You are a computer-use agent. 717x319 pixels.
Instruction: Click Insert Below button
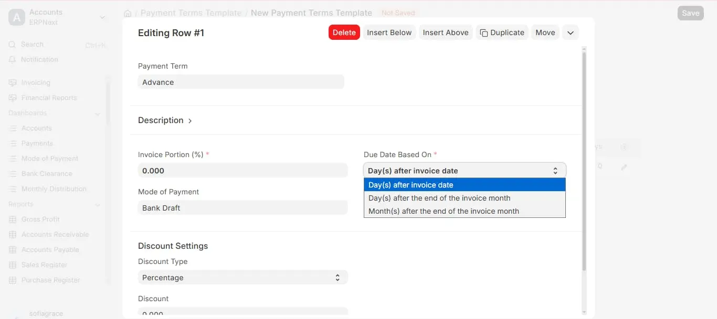coord(389,32)
